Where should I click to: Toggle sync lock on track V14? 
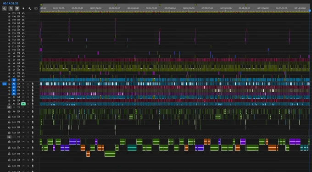(x=18, y=36)
